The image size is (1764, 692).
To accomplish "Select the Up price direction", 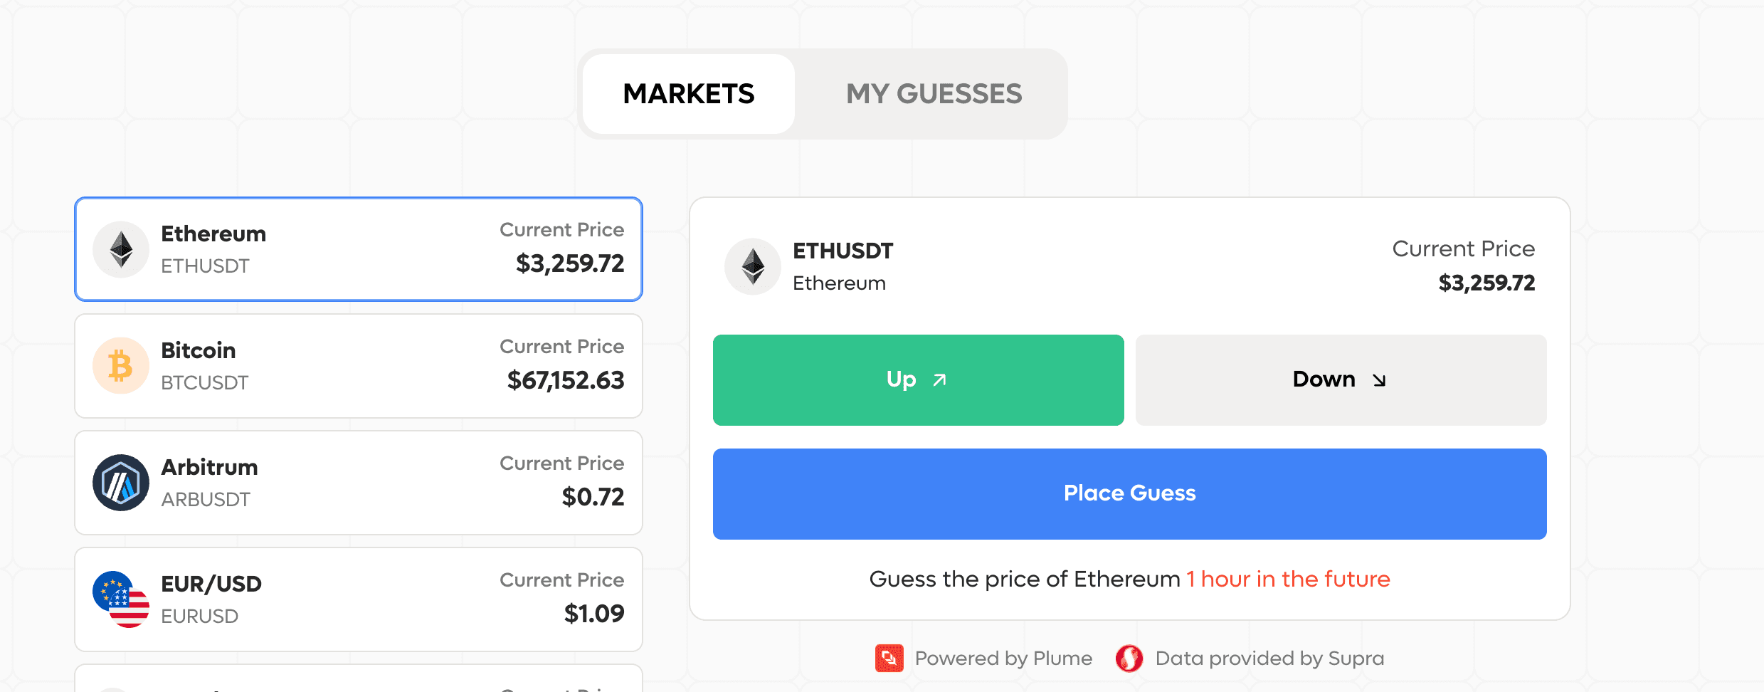I will pyautogui.click(x=919, y=380).
